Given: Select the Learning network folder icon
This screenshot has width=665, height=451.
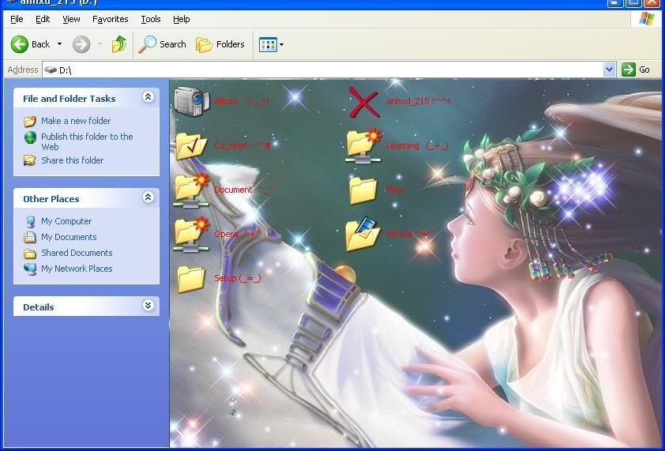Looking at the screenshot, I should tap(363, 146).
